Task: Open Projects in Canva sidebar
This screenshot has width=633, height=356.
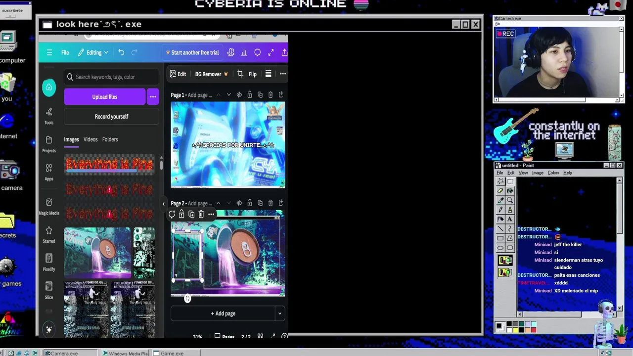Action: (x=49, y=144)
